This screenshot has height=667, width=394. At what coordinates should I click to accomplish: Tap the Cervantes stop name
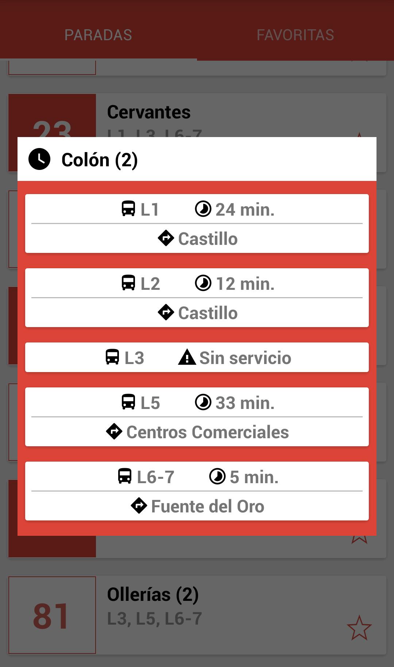(x=149, y=112)
